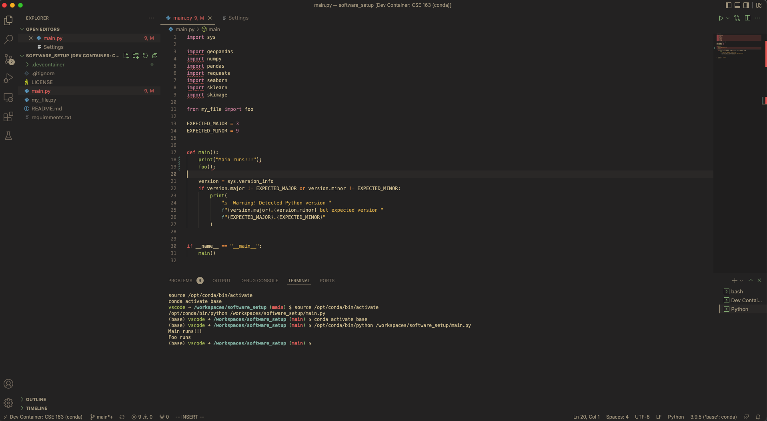Create a new terminal
Viewport: 767px width, 421px height.
(x=735, y=281)
